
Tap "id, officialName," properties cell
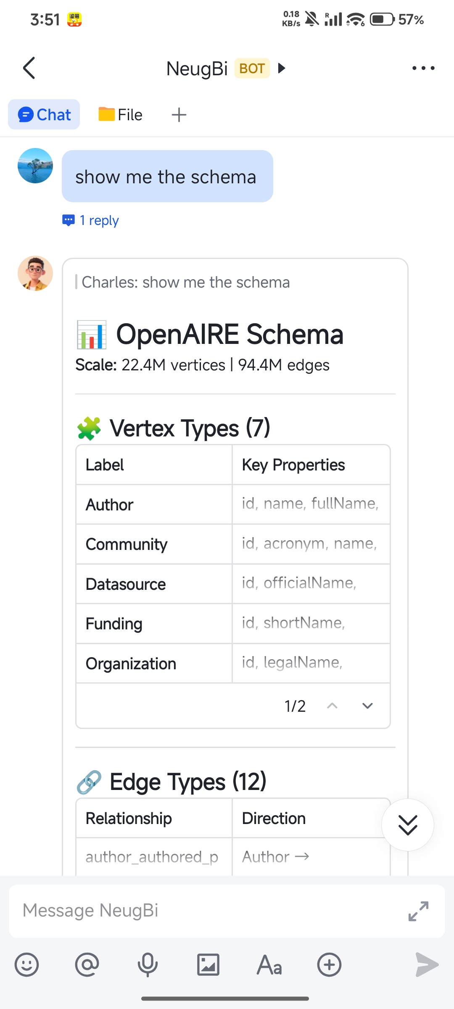(x=311, y=584)
